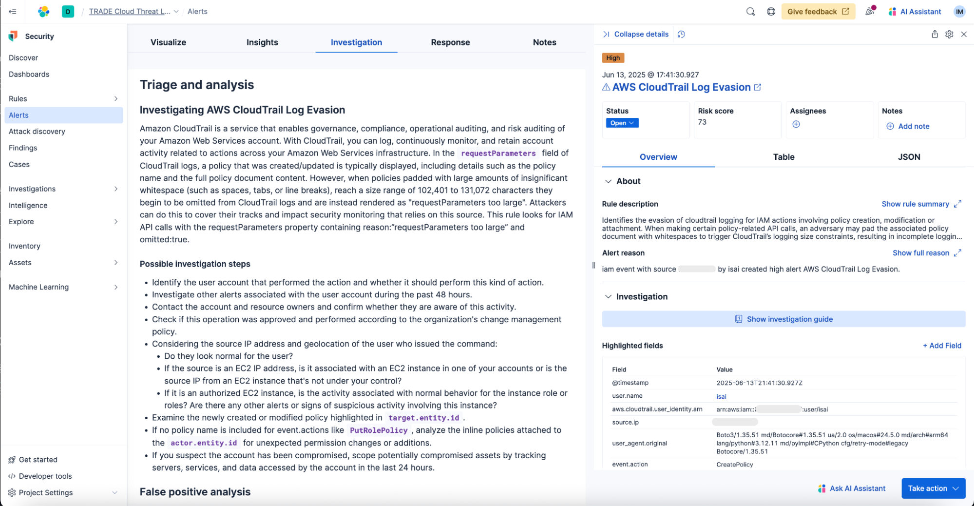The width and height of the screenshot is (974, 506).
Task: Click Show investigation guide button
Action: tap(783, 319)
